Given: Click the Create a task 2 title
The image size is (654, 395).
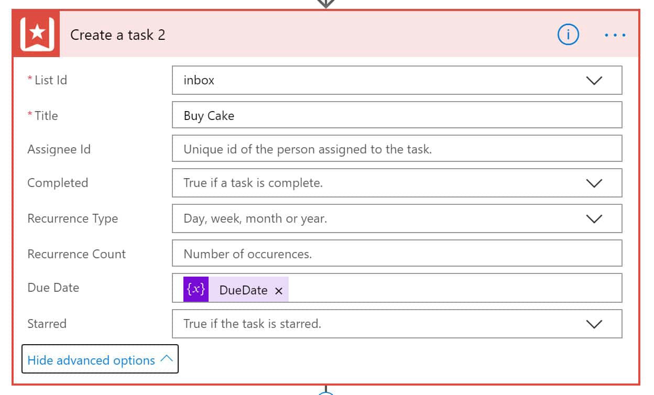Looking at the screenshot, I should [x=118, y=35].
